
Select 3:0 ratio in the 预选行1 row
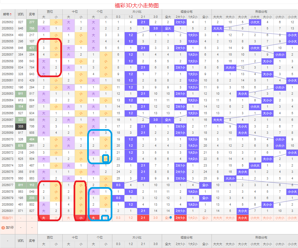coord(155,218)
